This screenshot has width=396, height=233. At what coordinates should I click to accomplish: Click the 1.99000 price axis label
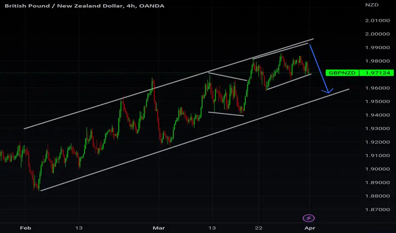377,47
